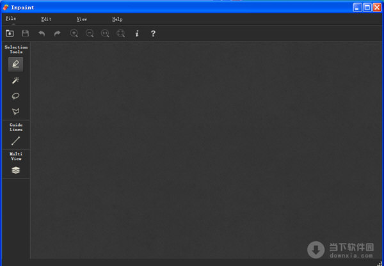This screenshot has width=384, height=266.
Task: Activate the Multi View layers icon
Action: (x=15, y=170)
